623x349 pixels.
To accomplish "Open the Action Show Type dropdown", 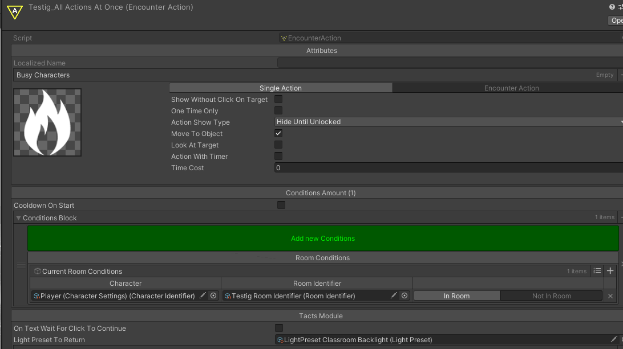I will [448, 122].
